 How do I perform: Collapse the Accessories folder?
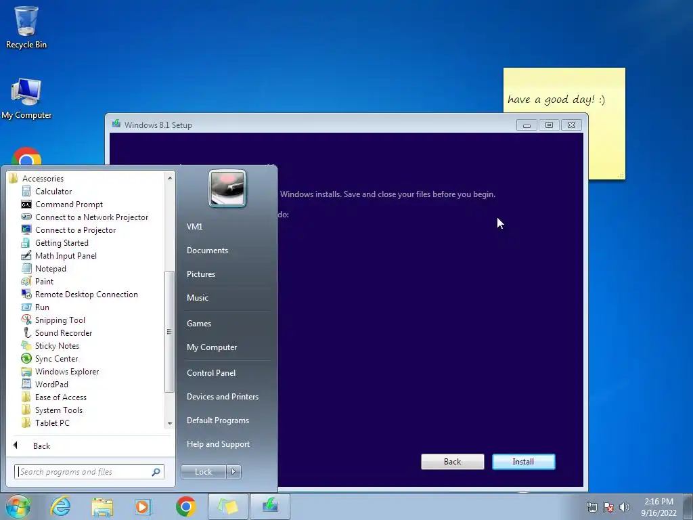[x=43, y=179]
